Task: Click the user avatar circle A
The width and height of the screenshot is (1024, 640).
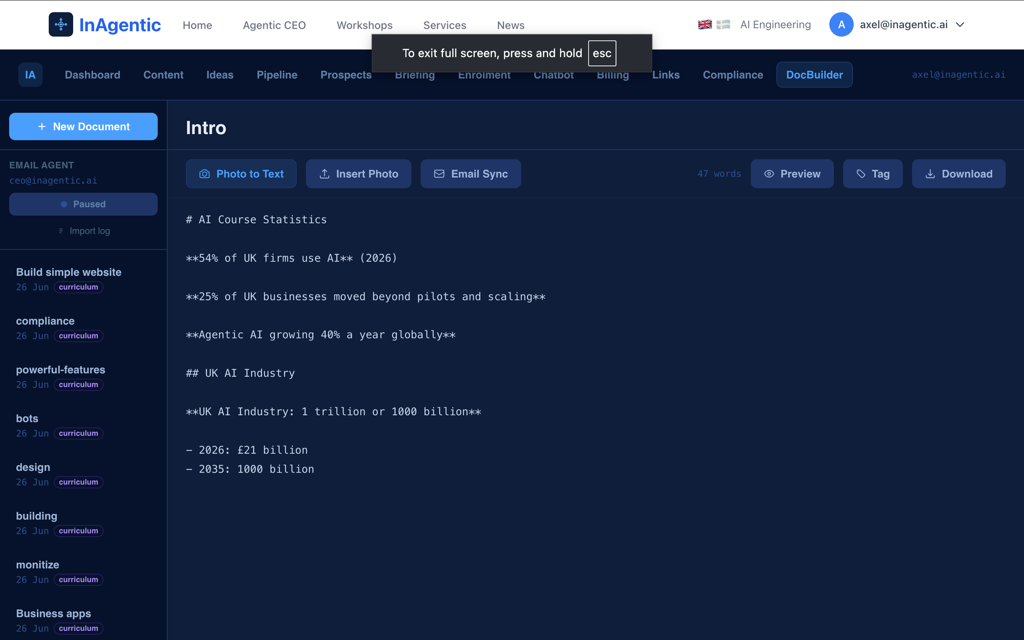Action: pyautogui.click(x=841, y=25)
